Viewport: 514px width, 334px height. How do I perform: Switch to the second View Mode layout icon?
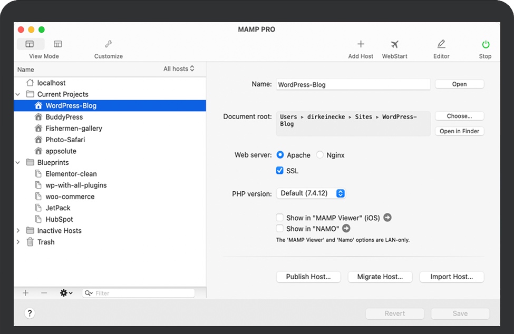pos(58,44)
